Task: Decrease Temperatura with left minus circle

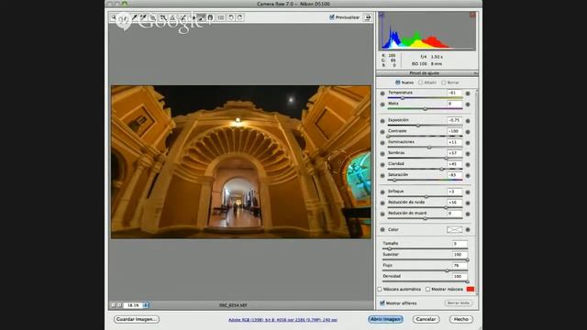Action: pos(382,93)
